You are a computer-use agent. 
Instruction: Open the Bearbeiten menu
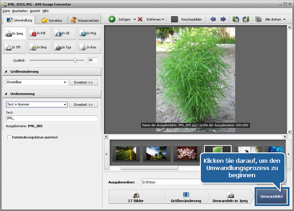click(20, 11)
